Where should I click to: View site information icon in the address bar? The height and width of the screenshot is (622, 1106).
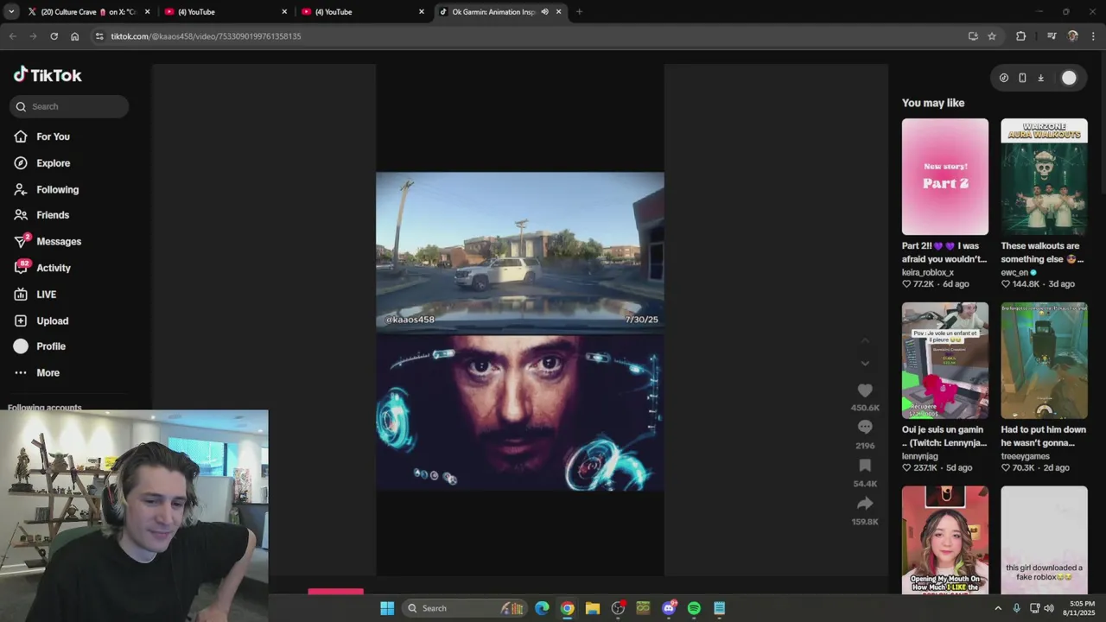point(99,36)
